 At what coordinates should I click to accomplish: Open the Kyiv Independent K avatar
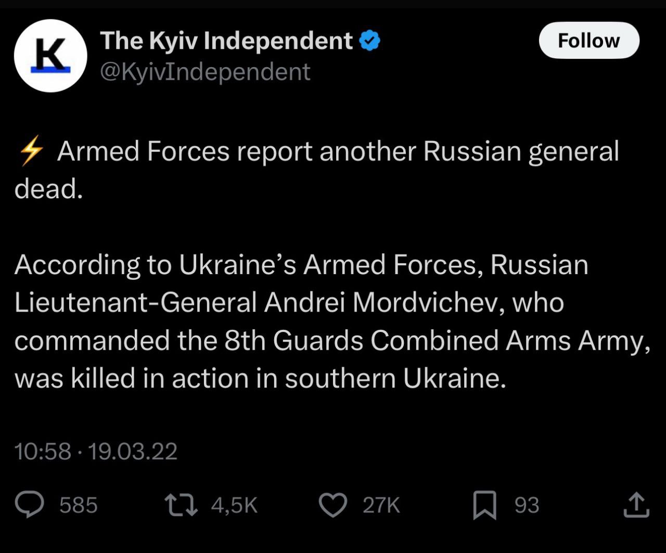(x=50, y=56)
